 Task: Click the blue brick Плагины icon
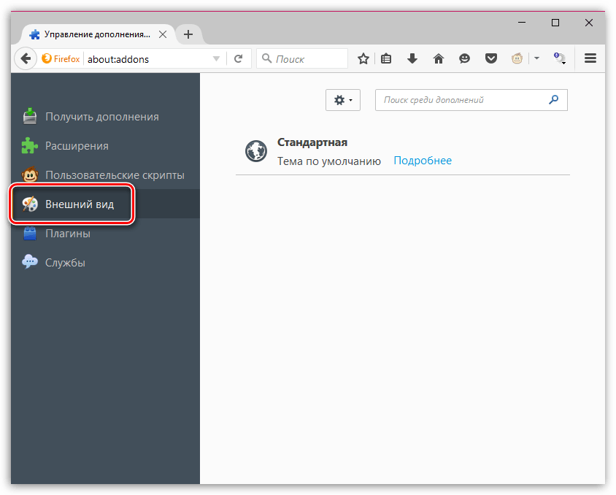point(30,234)
